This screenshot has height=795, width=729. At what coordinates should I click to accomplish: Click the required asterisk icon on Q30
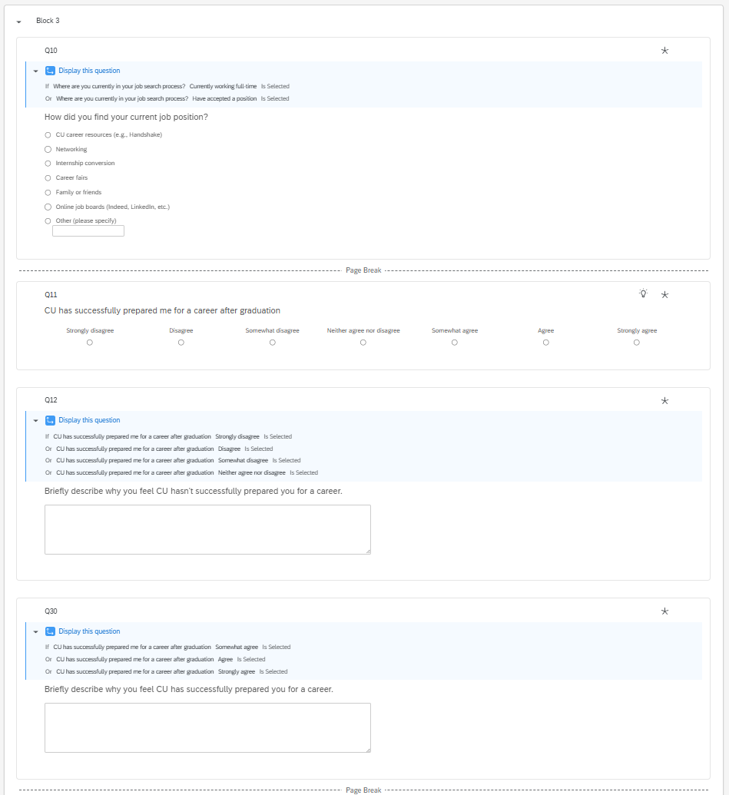(x=664, y=611)
